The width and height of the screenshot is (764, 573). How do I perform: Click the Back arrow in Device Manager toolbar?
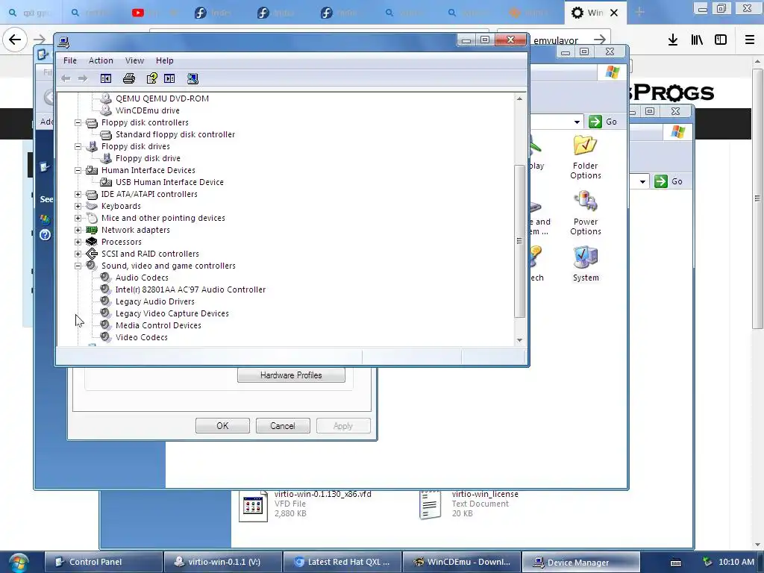tap(66, 78)
